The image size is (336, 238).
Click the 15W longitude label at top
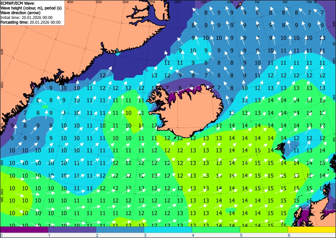coord(204,2)
